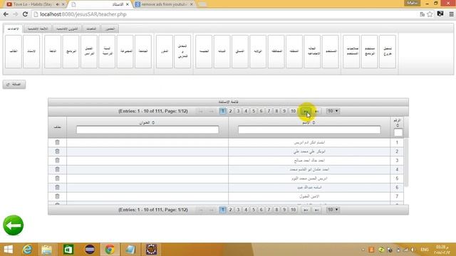Viewport: 456px width, 256px height.
Task: Click trash icon beside row 6
Action: click(x=57, y=187)
